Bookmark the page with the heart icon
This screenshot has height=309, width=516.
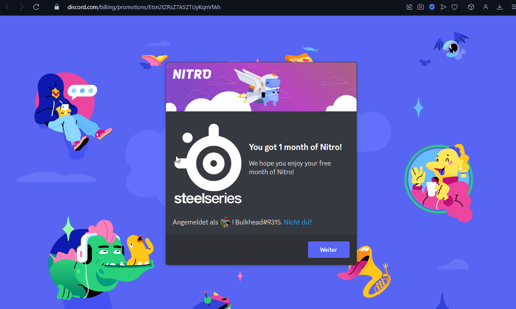[454, 7]
